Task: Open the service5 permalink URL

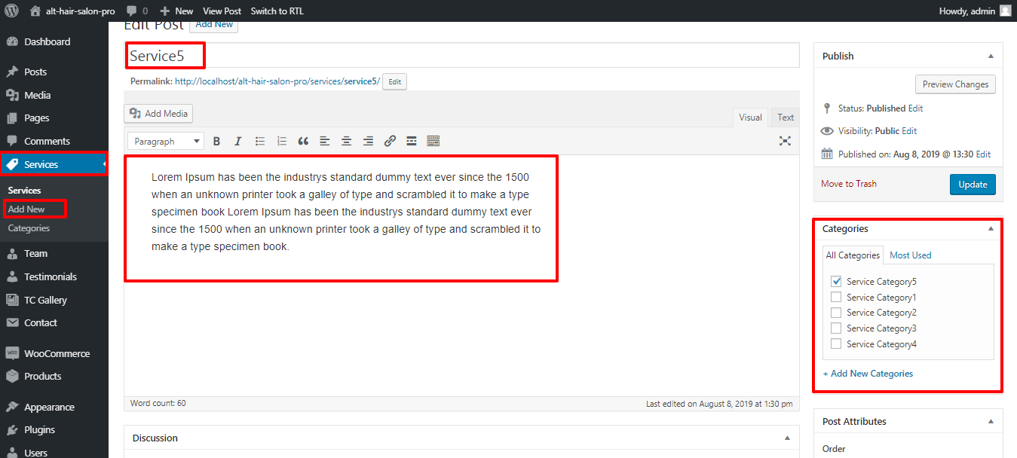Action: tap(277, 81)
